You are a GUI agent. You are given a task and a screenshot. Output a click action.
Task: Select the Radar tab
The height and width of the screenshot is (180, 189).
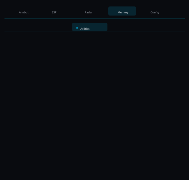88,12
